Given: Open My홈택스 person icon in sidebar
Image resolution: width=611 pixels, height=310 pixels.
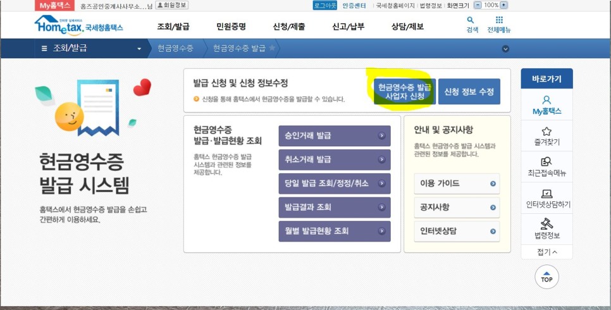Looking at the screenshot, I should 546,100.
